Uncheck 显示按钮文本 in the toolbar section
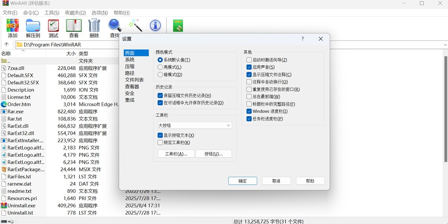Viewport: 448px width, 224px height. [160, 135]
